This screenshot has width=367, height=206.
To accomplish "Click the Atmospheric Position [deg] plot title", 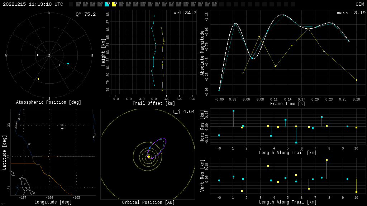I will (x=49, y=102).
